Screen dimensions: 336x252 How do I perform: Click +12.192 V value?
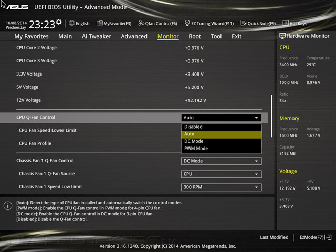click(195, 100)
